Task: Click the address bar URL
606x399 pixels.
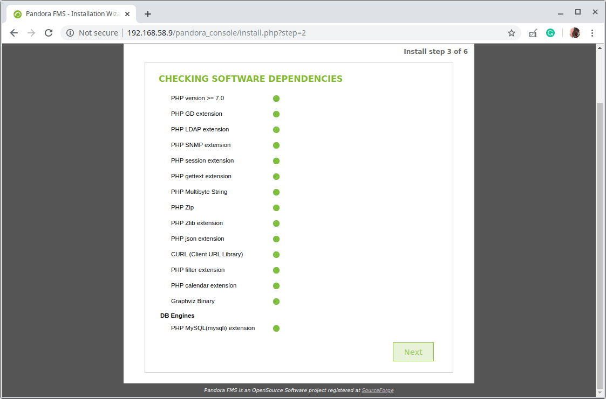Action: [x=216, y=33]
